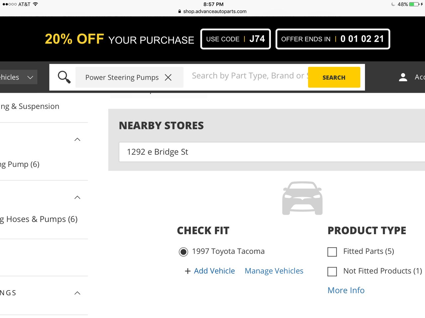
Task: Click the CHECK FIT heading
Action: [x=203, y=231]
